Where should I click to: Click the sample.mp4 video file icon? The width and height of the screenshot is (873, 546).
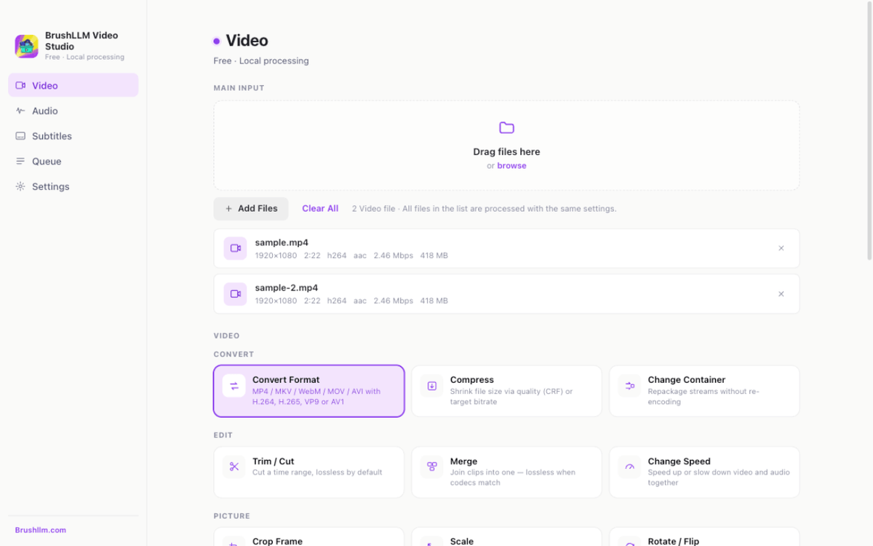tap(236, 248)
